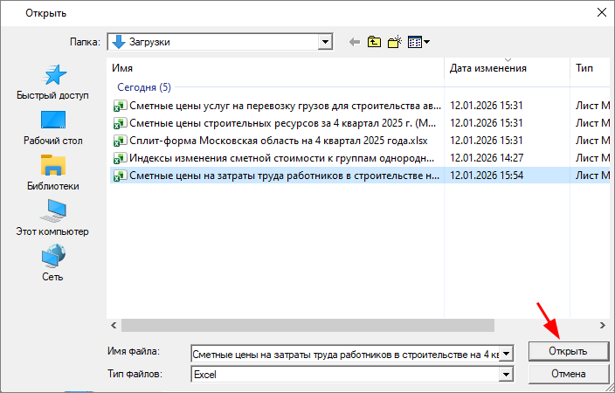This screenshot has width=615, height=393.
Task: Go up one folder level
Action: (375, 41)
